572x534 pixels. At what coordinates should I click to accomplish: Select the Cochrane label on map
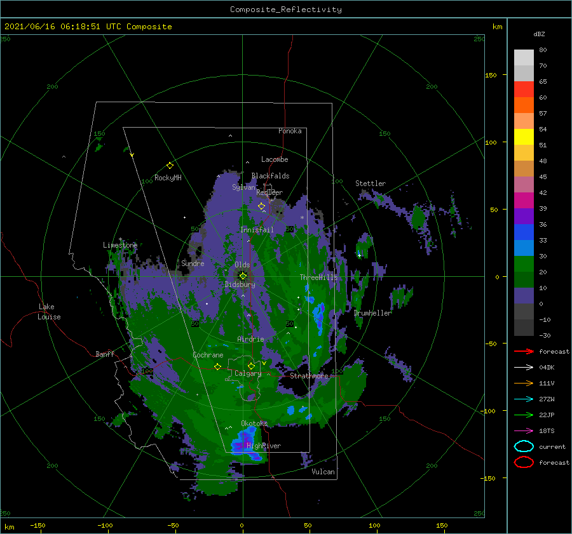pos(208,355)
